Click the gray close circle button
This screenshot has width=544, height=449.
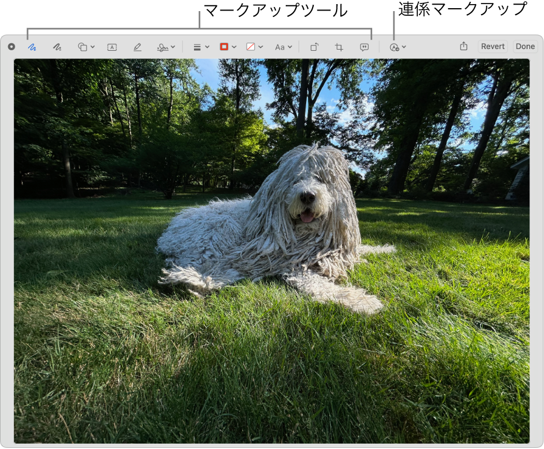(12, 47)
